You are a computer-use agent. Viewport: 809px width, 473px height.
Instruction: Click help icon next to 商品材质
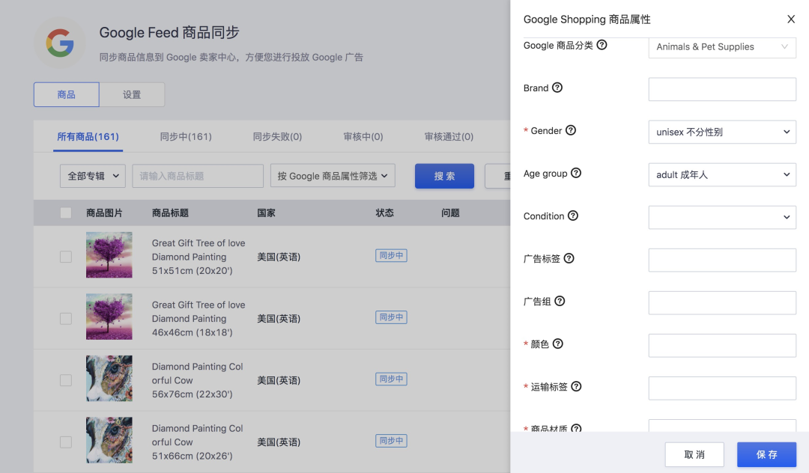576,428
